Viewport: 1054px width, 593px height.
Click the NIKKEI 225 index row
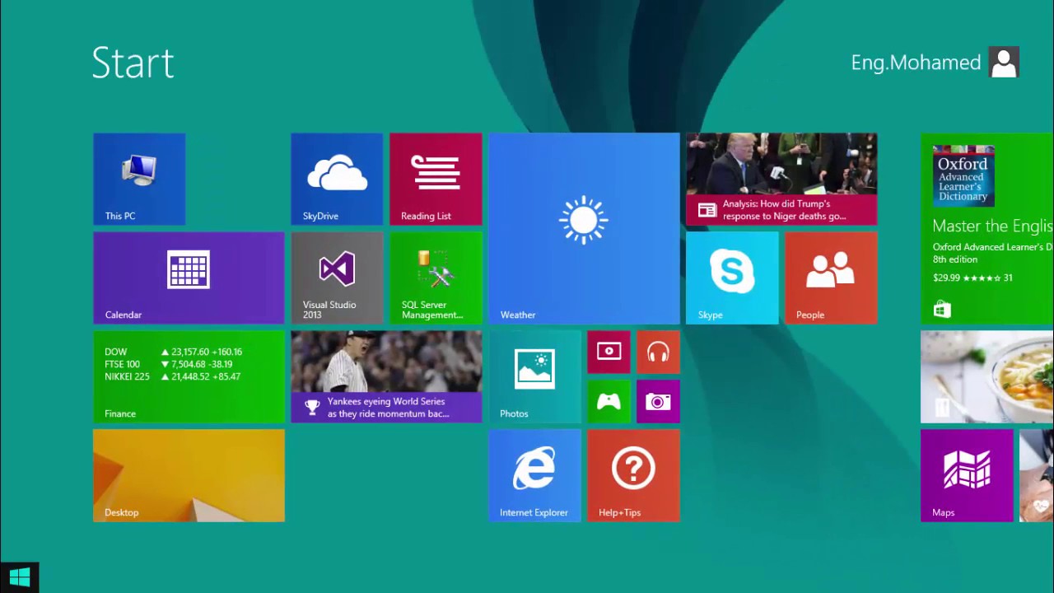tap(172, 376)
